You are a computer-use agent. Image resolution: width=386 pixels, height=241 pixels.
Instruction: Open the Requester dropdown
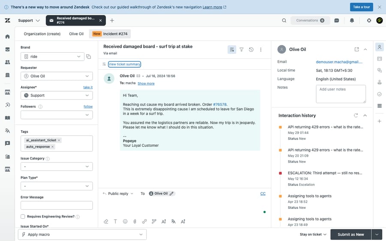coord(57,76)
